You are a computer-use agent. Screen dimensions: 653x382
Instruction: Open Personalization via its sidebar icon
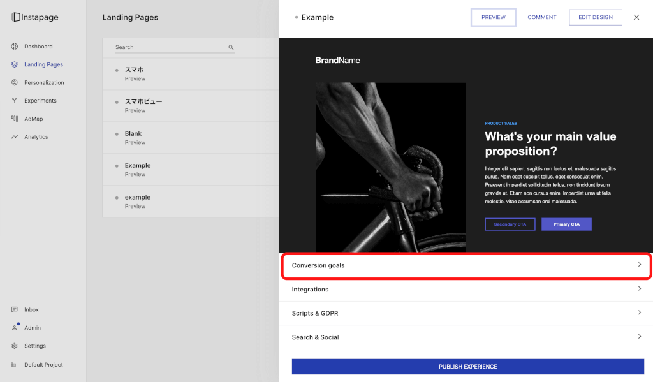coord(14,83)
